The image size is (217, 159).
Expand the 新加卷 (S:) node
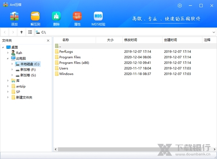[x=12, y=75]
